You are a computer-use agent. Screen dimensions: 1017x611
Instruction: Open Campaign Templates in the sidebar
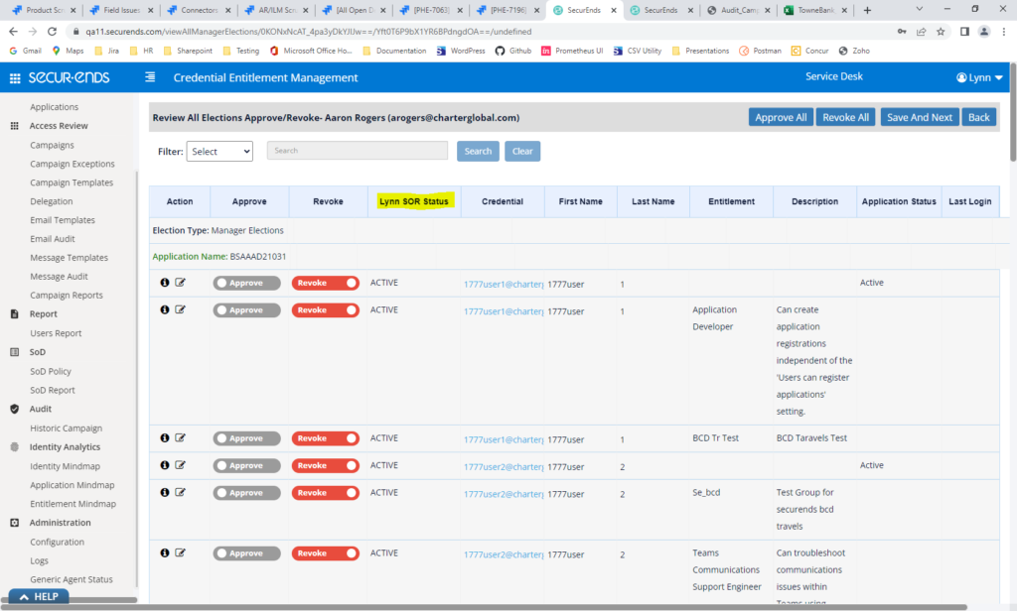tap(72, 183)
